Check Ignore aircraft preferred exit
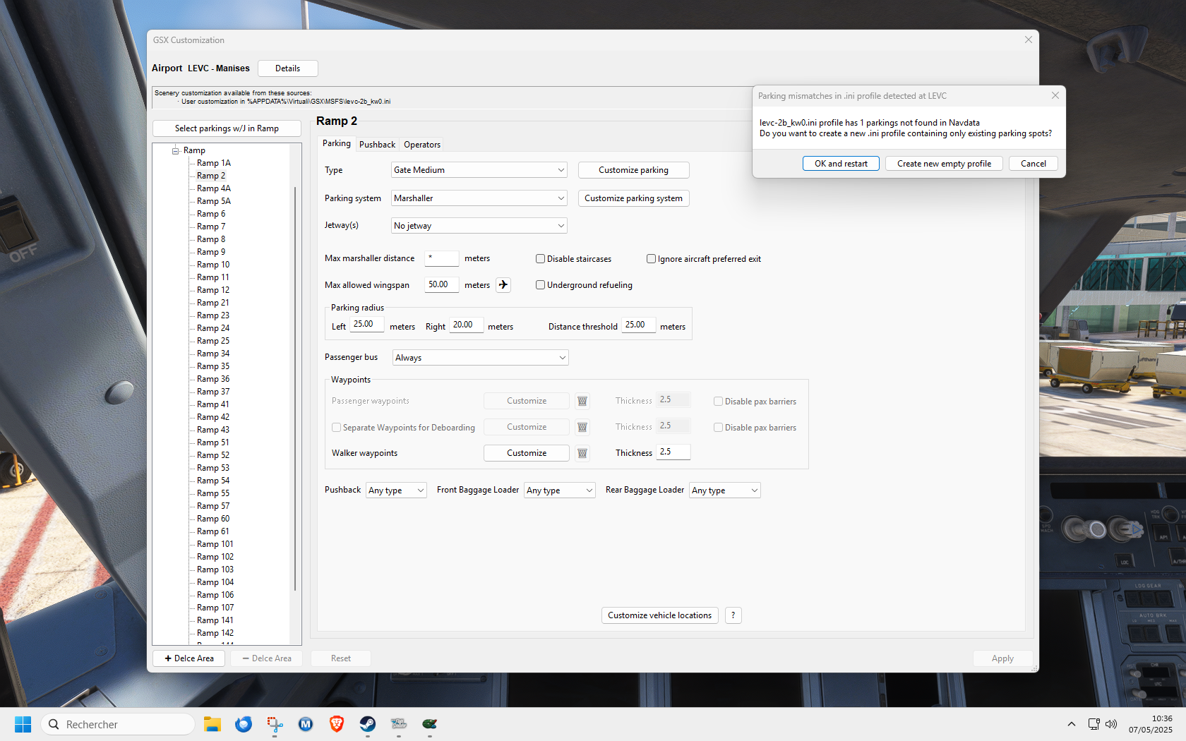Screen dimensions: 1186x741 (651, 259)
